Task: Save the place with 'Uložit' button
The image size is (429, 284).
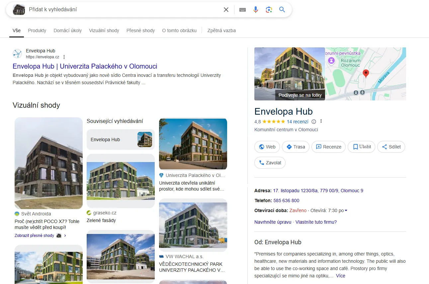Action: point(362,147)
